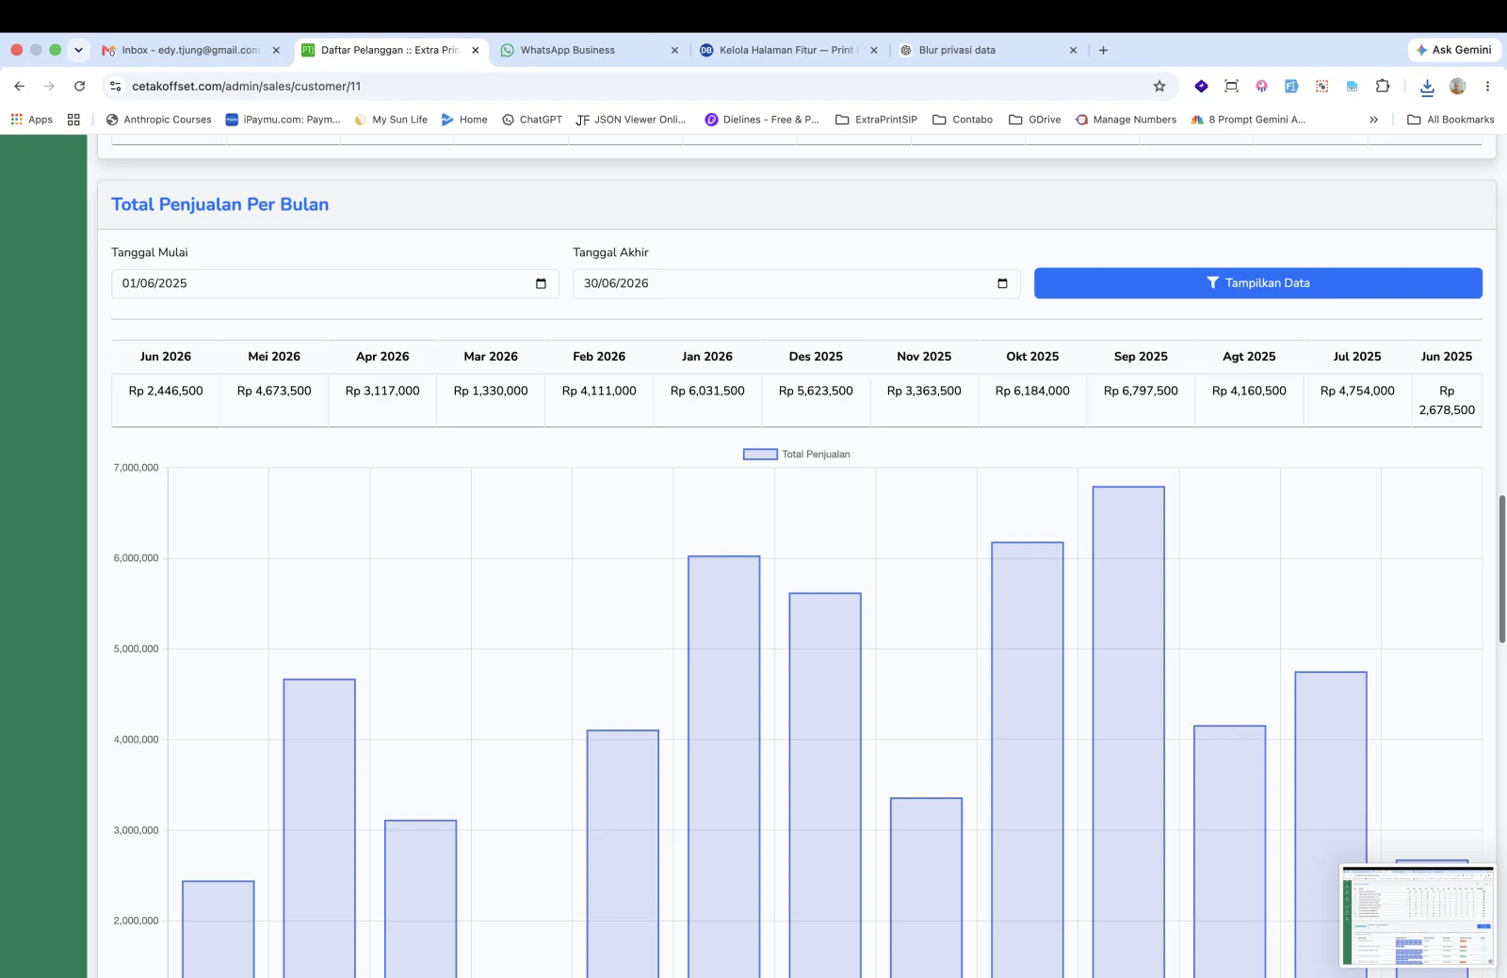Reload the current page
1507x978 pixels.
tap(80, 86)
